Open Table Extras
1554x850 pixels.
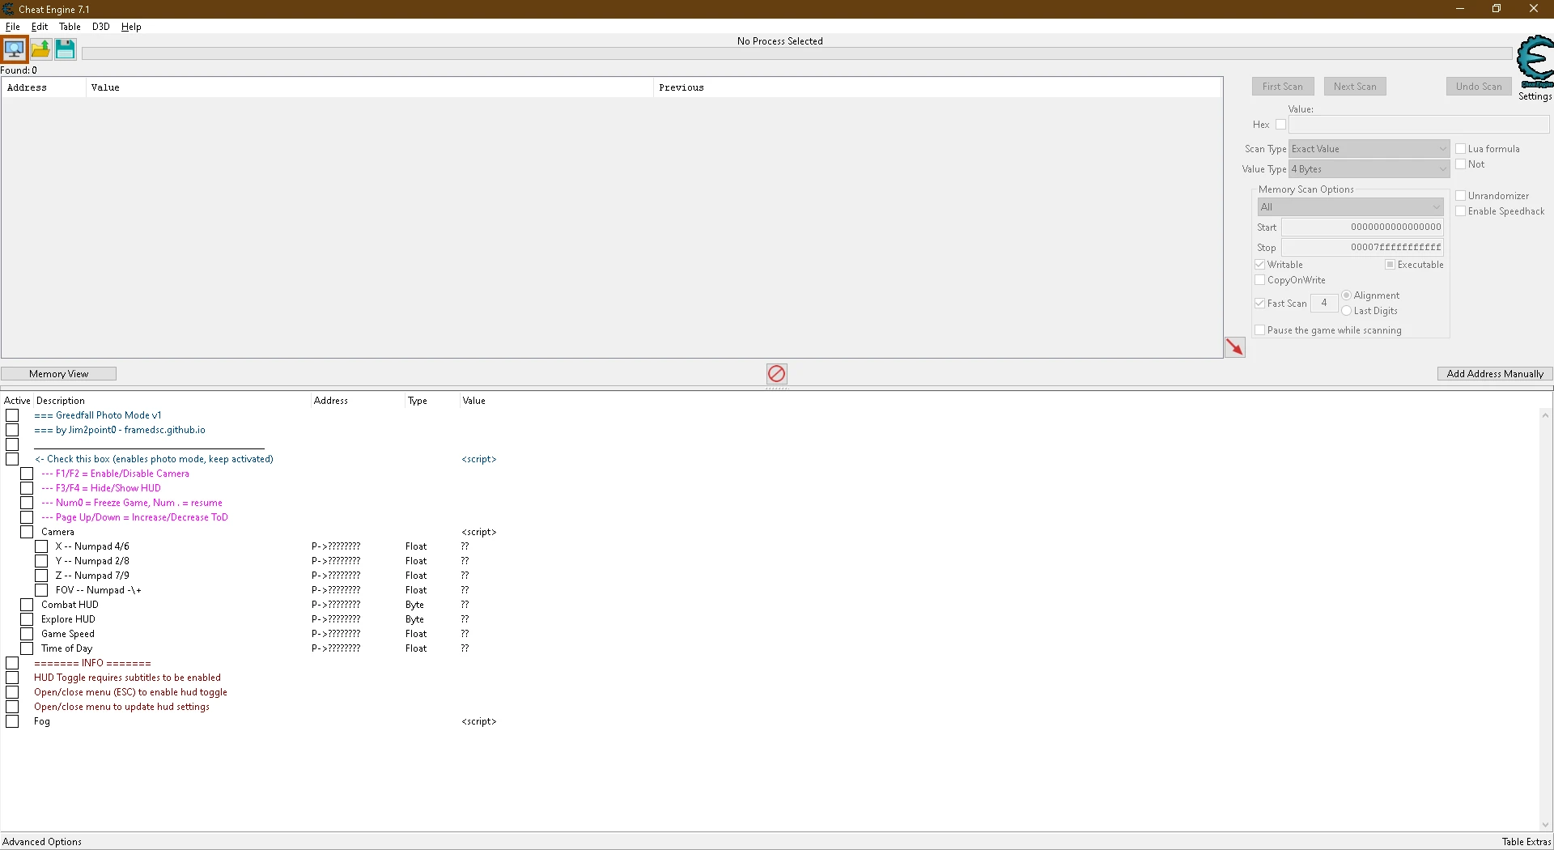click(x=1526, y=842)
